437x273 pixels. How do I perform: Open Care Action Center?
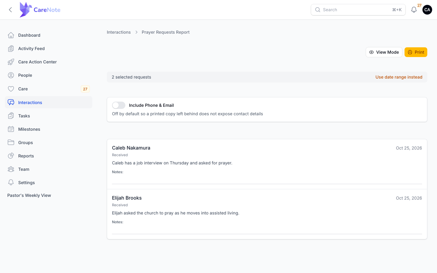[49, 62]
